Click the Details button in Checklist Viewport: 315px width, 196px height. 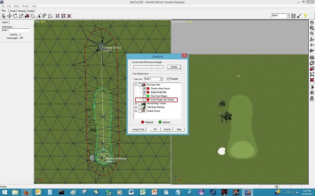click(x=174, y=67)
